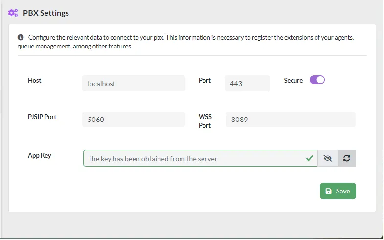This screenshot has height=240, width=384.
Task: Save the PBX settings
Action: coord(338,191)
